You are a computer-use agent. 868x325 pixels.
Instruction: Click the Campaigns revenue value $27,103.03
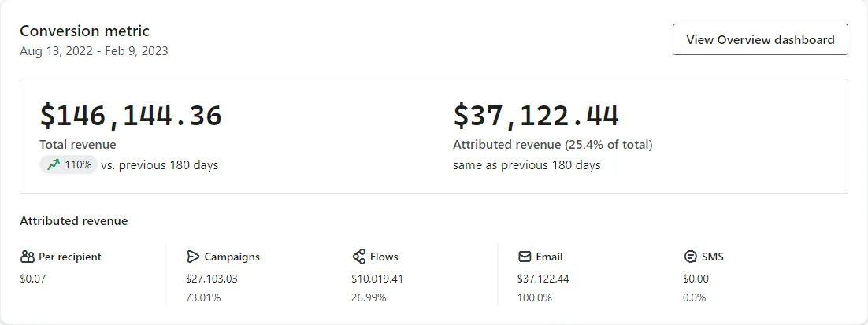click(212, 279)
